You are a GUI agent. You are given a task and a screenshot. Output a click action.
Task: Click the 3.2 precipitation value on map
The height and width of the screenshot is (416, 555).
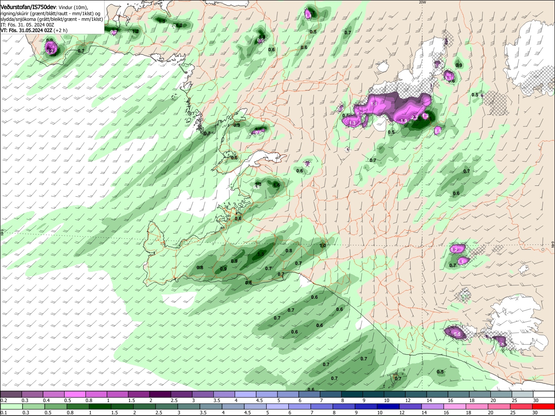tap(49, 51)
